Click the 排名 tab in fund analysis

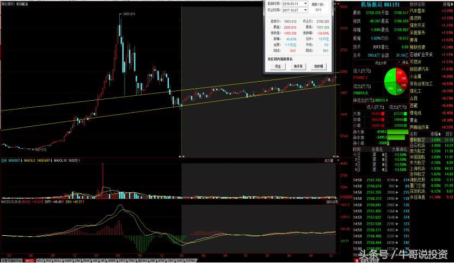[x=404, y=63]
